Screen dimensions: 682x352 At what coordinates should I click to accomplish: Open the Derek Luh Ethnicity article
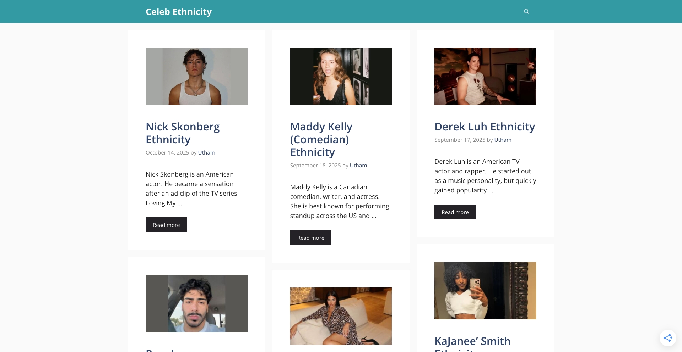[x=485, y=126]
